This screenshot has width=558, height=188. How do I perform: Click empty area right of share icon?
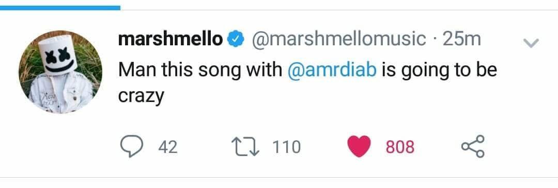[x=520, y=146]
